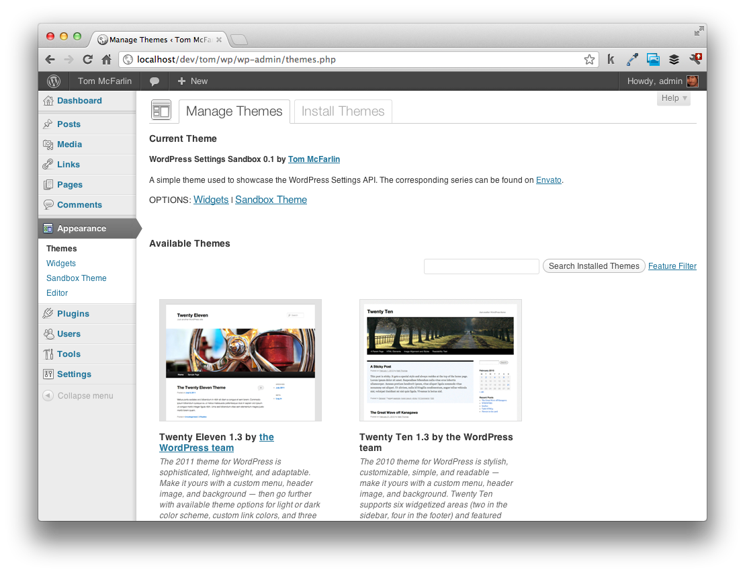Enter fullscreen with the window expand arrows
The width and height of the screenshot is (745, 574).
tap(699, 32)
